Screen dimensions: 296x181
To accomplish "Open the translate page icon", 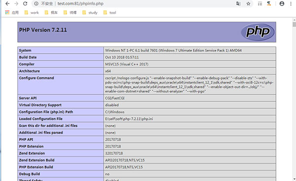I will tap(238, 3).
